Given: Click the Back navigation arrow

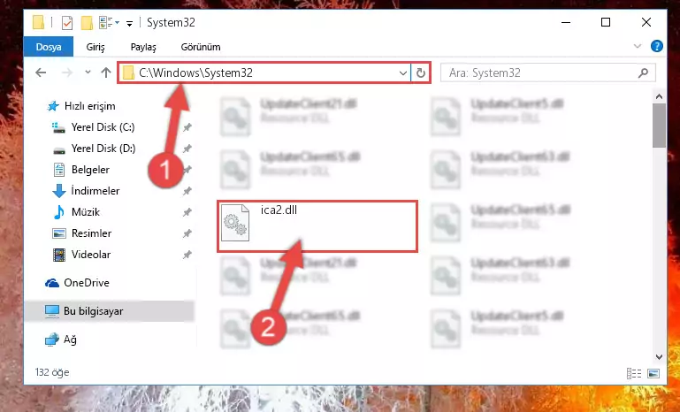Looking at the screenshot, I should point(41,72).
